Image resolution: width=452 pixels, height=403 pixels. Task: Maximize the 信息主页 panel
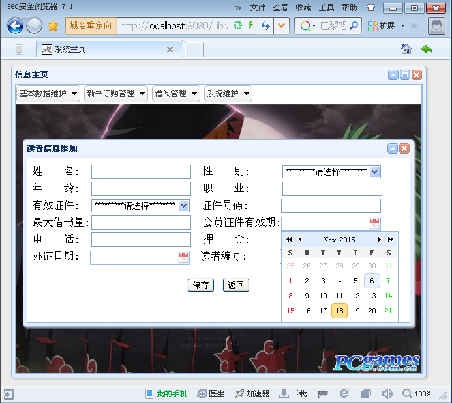405,75
